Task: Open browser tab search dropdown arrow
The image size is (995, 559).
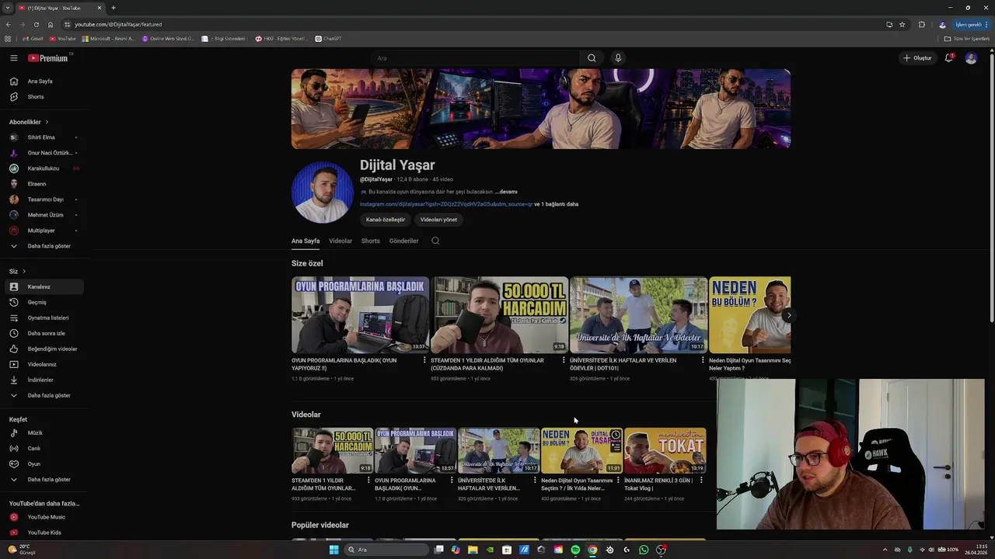Action: tap(8, 8)
